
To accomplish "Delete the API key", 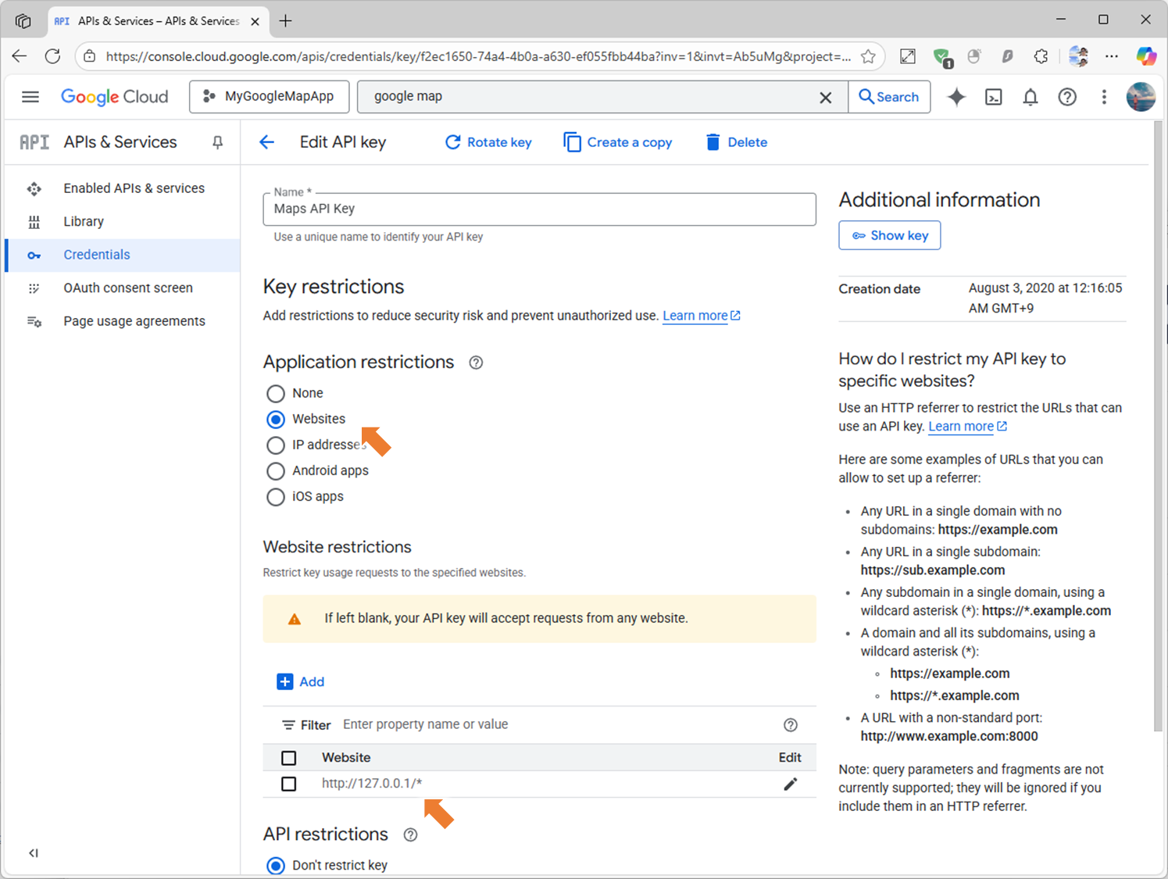I will coord(737,142).
